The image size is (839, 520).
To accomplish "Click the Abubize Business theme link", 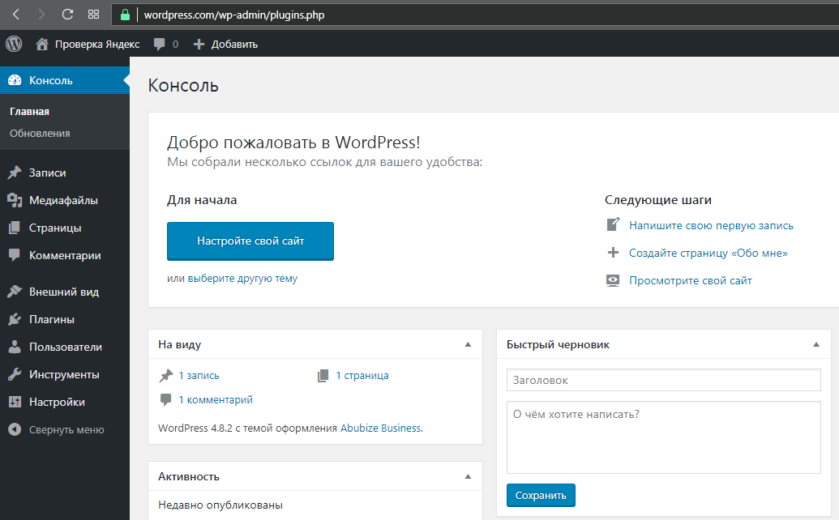I will pos(380,428).
